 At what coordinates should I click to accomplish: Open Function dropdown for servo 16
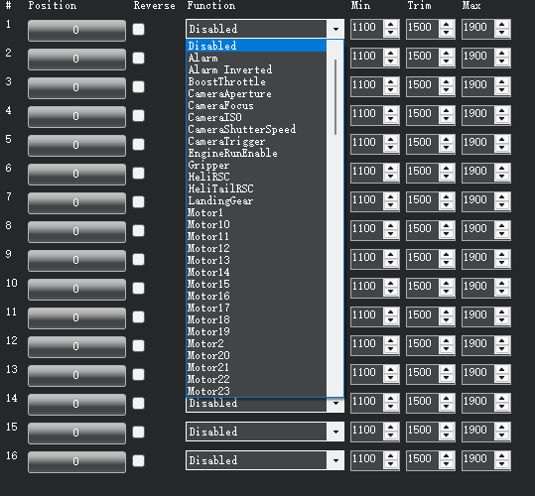[335, 460]
